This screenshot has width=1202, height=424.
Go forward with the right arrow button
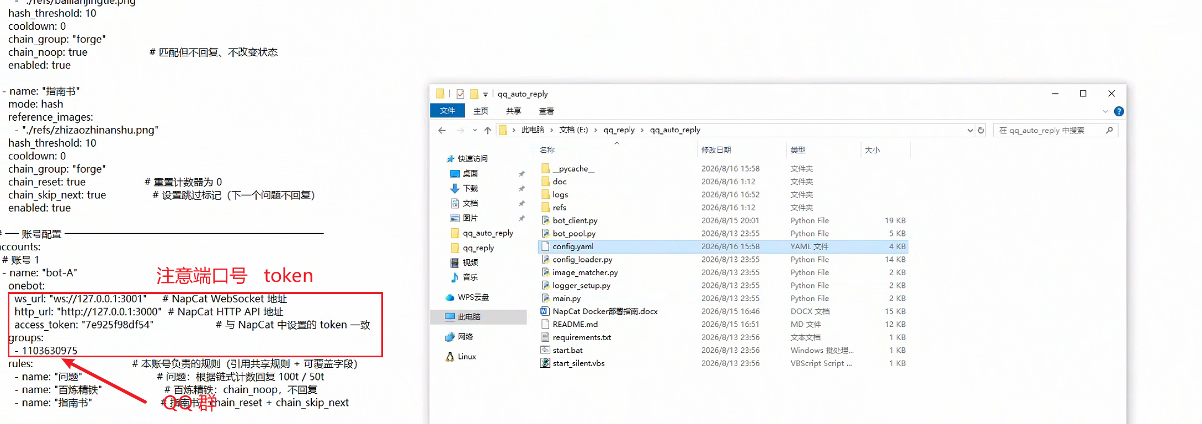460,131
